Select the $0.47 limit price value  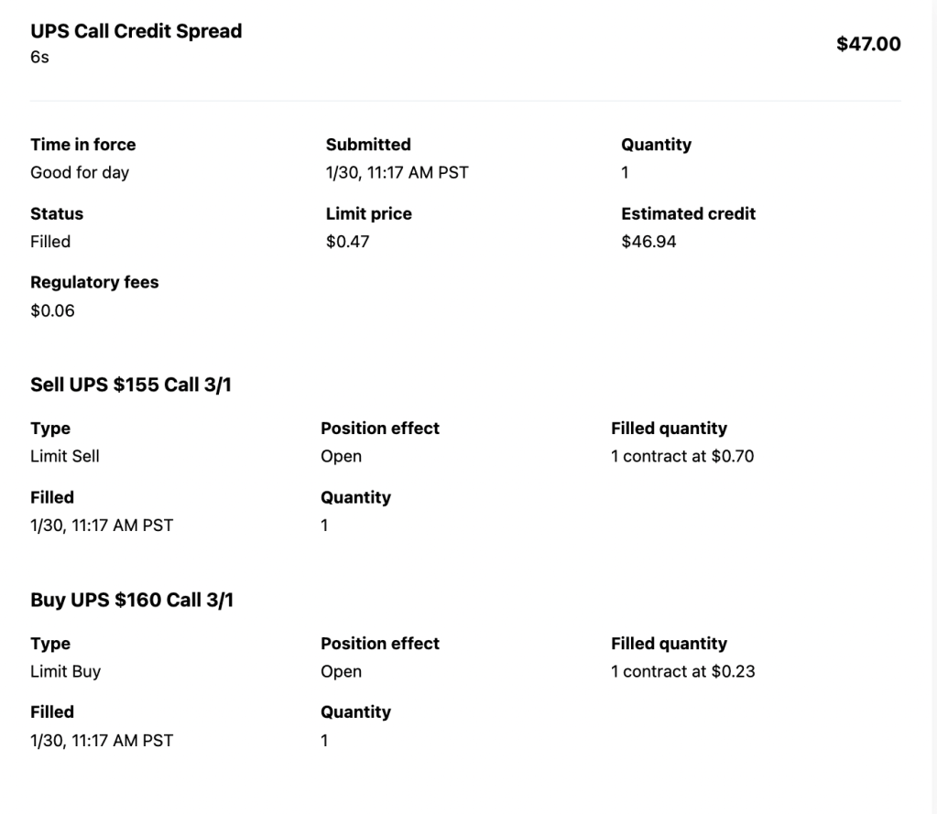pyautogui.click(x=347, y=242)
